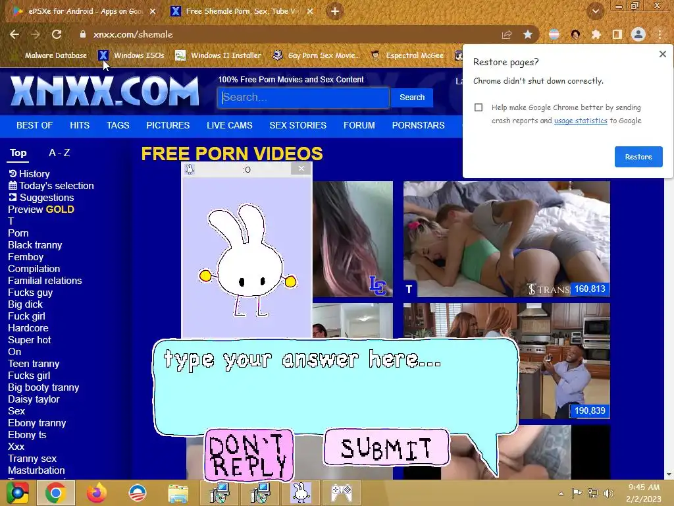
Task: Follow the 'usage statistics' link
Action: tap(581, 121)
